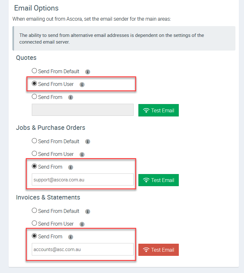Show info for Jobs & Purchase Orders Send From

point(71,167)
